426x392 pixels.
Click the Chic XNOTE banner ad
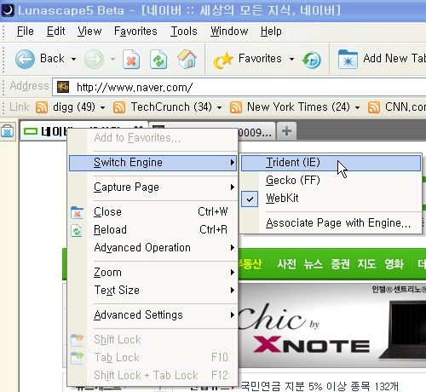(x=331, y=326)
